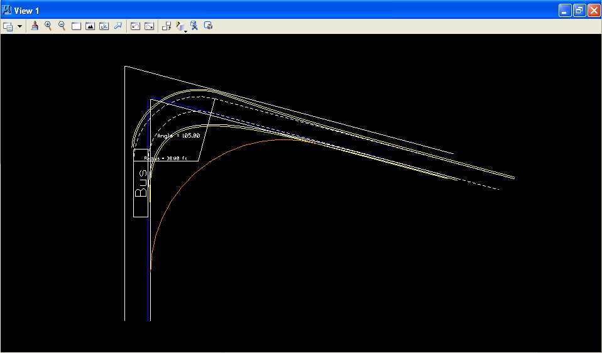Click the Bus text label in drawing

click(141, 183)
